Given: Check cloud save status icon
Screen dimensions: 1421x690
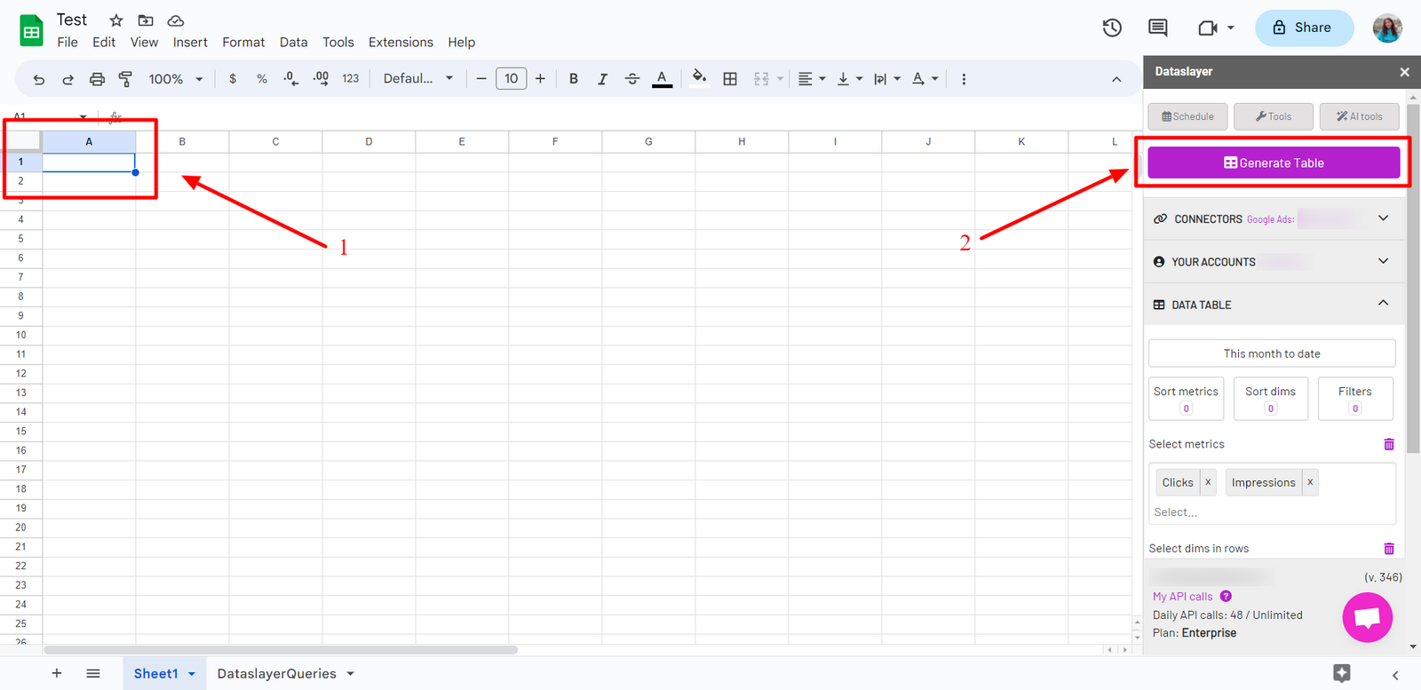Looking at the screenshot, I should [176, 20].
